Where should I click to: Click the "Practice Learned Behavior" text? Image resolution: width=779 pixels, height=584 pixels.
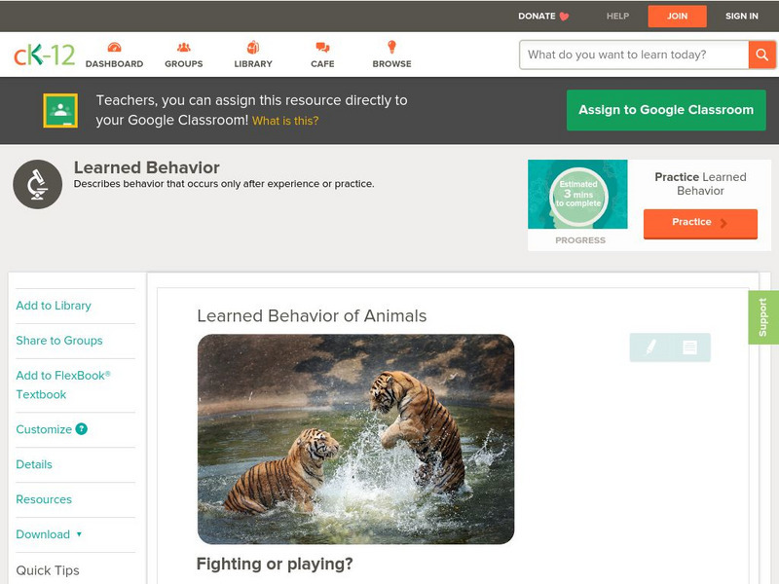coord(700,184)
